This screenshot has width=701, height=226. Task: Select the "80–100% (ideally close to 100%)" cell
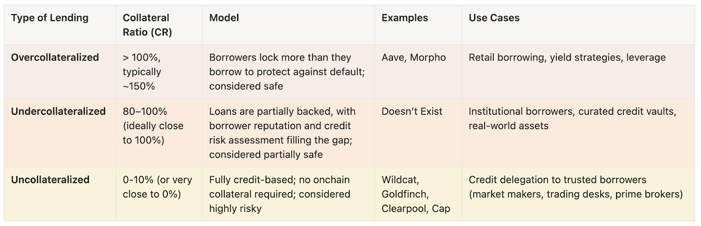[153, 126]
